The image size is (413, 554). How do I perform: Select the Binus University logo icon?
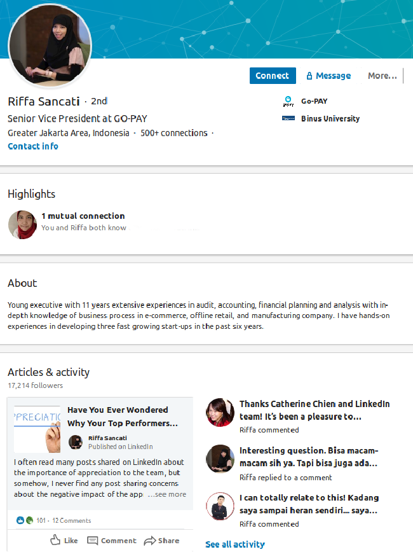click(x=288, y=118)
